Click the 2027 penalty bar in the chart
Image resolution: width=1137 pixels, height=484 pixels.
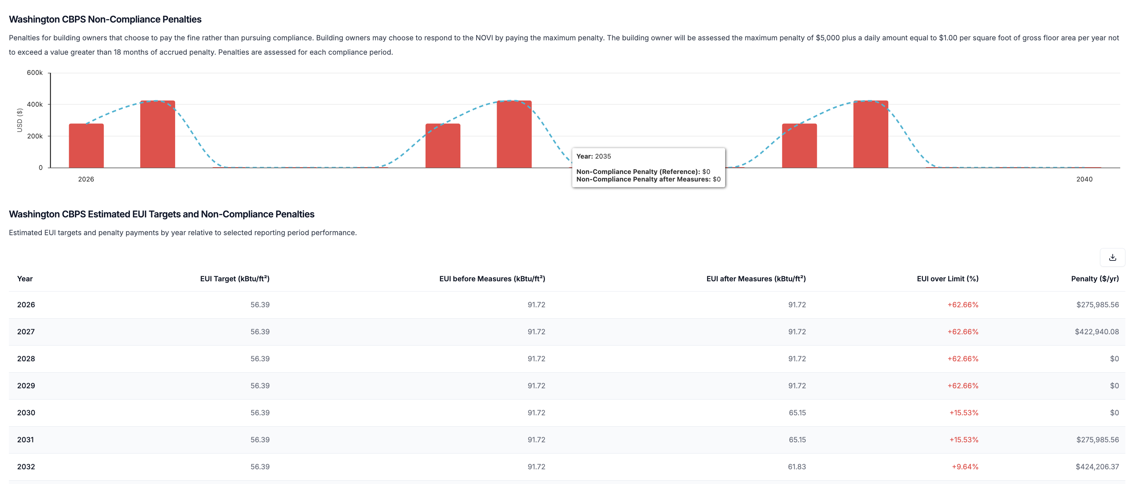click(158, 135)
